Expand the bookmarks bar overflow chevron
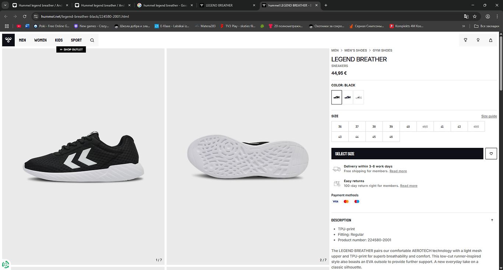Screen dimensions: 503x270 (x=464, y=26)
